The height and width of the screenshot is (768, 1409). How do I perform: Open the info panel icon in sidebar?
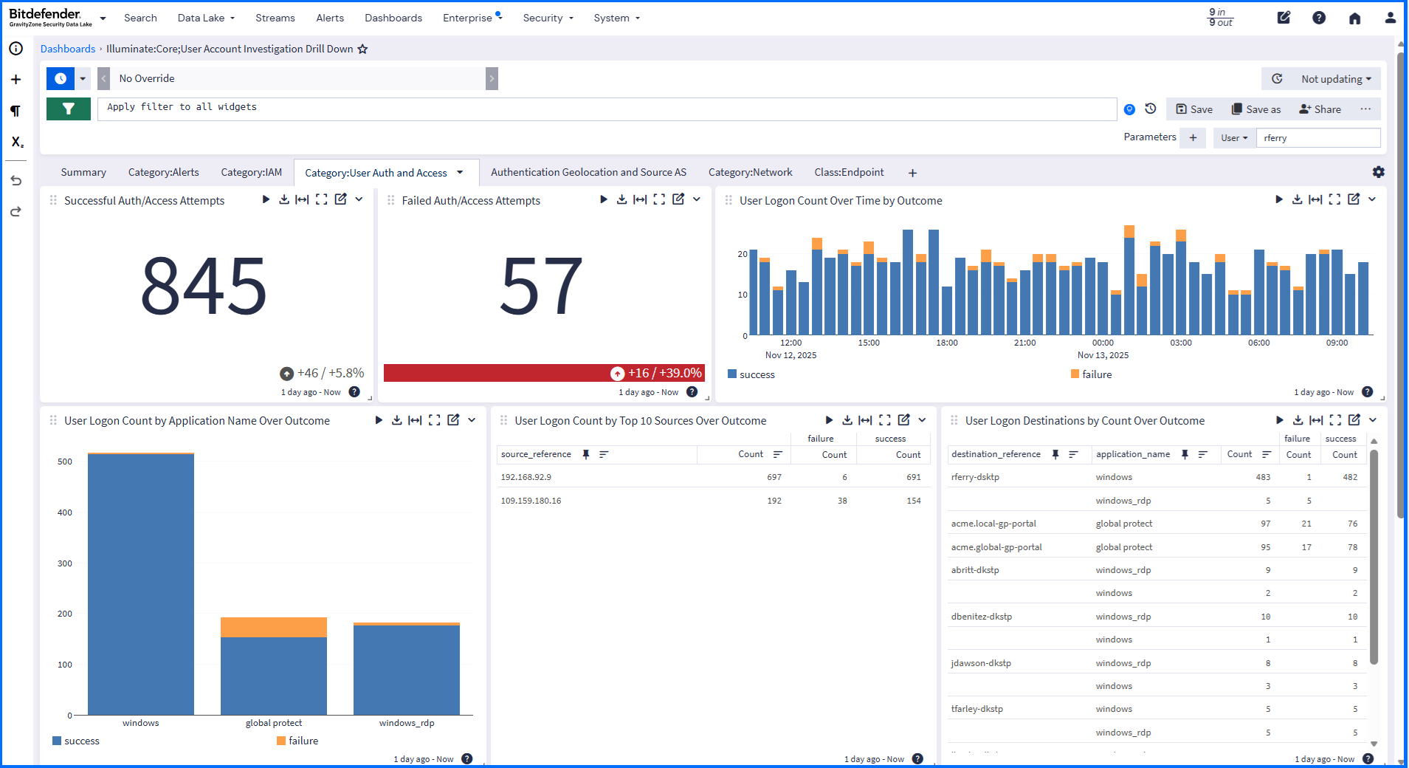(x=15, y=48)
